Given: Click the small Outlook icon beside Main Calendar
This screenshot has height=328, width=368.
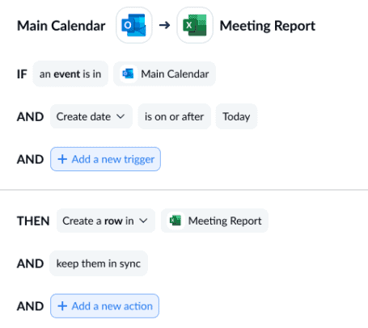Looking at the screenshot, I should pyautogui.click(x=128, y=74).
